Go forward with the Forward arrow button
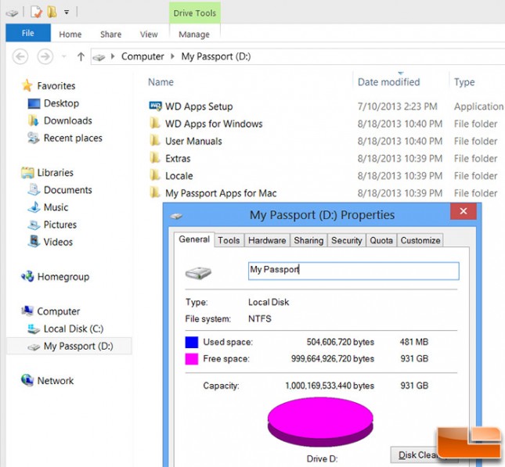 pyautogui.click(x=45, y=56)
